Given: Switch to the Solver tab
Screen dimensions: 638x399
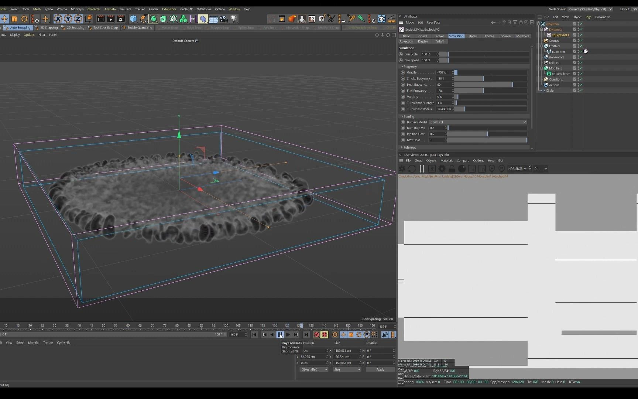Looking at the screenshot, I should pos(439,36).
